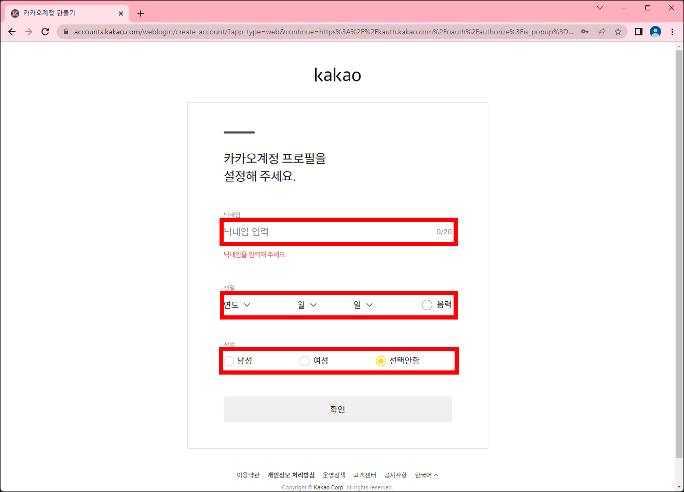Select the 여성 gender option
Viewport: 684px width, 492px height.
click(314, 361)
